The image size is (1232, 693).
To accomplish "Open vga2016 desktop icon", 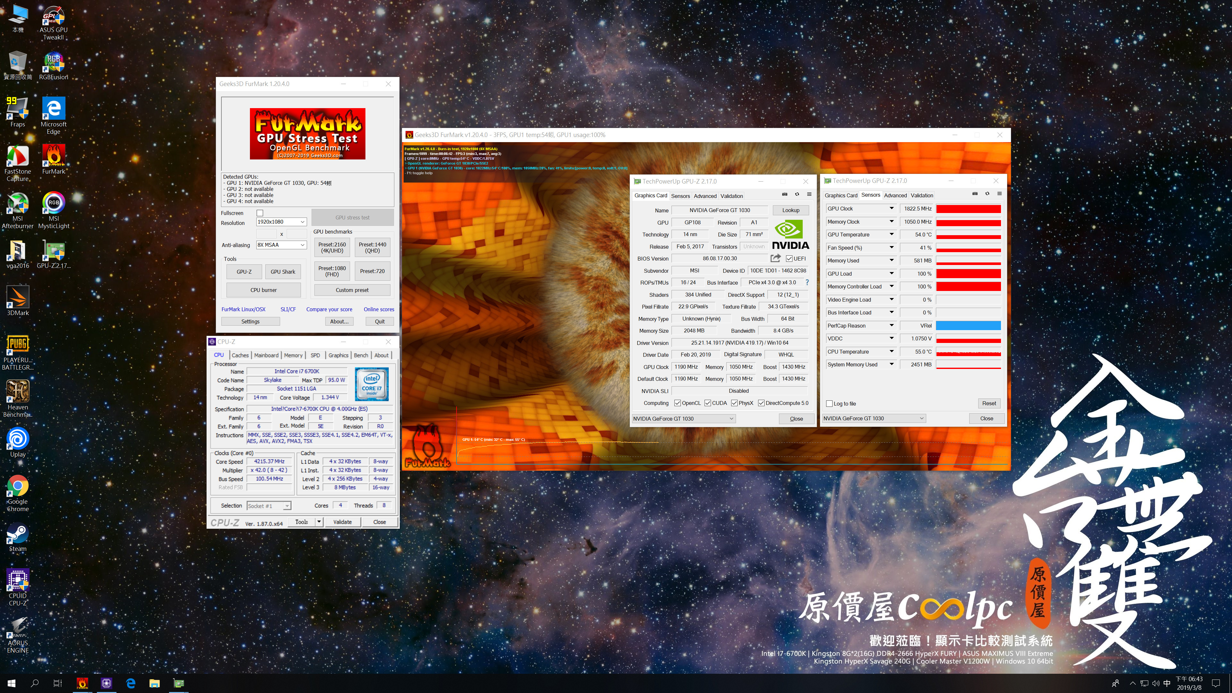I will tap(18, 254).
